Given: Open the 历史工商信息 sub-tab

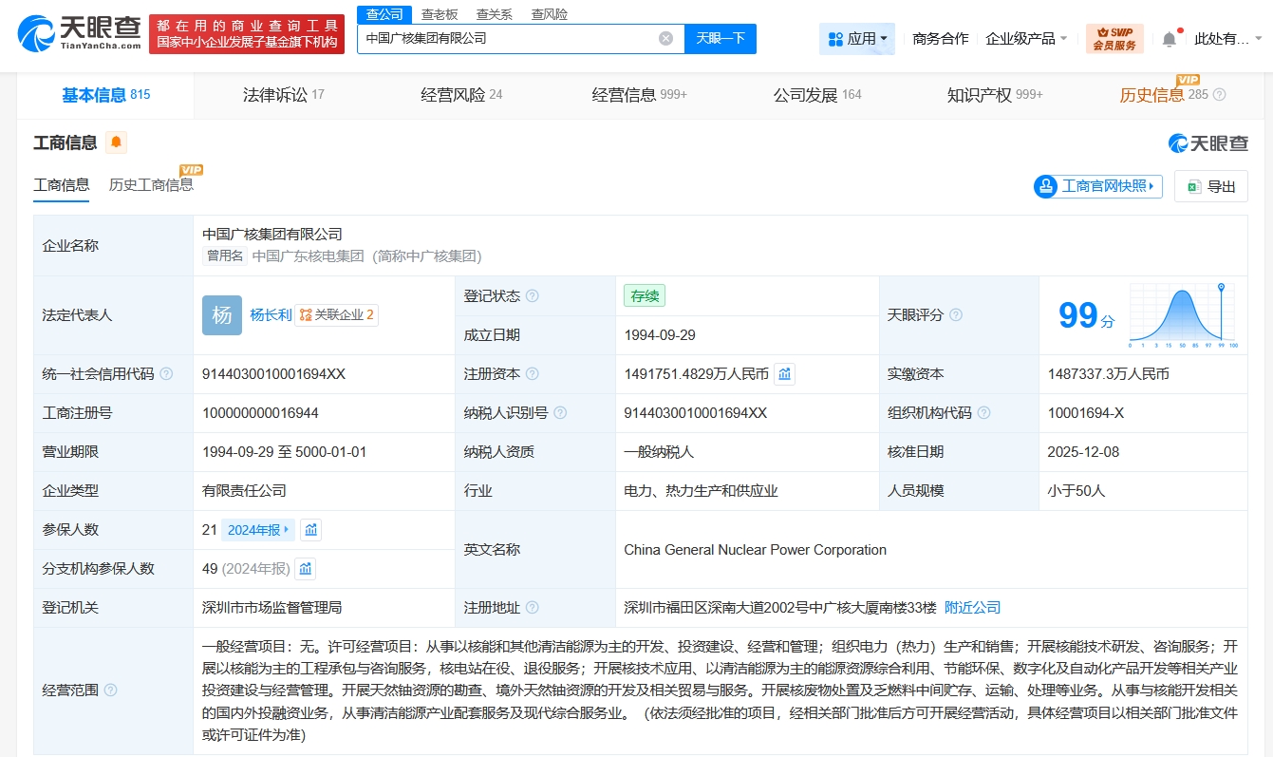Looking at the screenshot, I should [151, 185].
